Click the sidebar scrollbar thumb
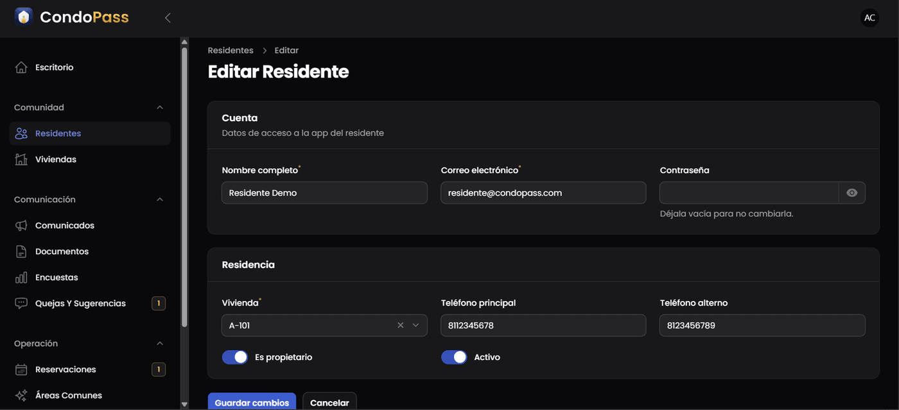 (x=185, y=186)
